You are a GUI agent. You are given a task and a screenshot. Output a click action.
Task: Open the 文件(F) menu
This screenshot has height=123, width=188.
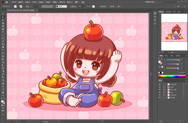(14, 2)
